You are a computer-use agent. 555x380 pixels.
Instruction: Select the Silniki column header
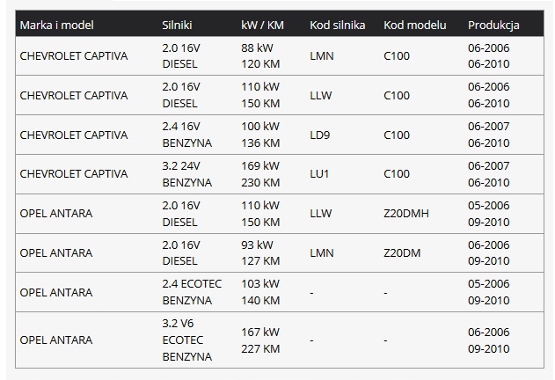(177, 26)
